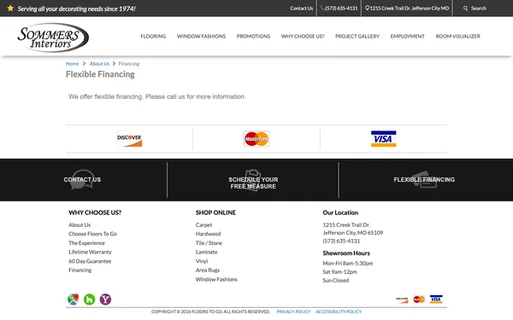Shop Laminate in footer
The image size is (513, 320).
click(x=206, y=252)
